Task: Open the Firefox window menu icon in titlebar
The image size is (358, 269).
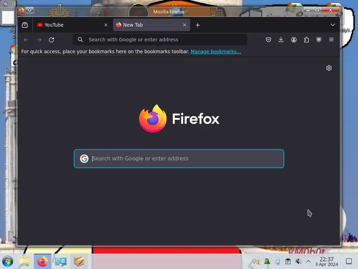Action: (21, 10)
